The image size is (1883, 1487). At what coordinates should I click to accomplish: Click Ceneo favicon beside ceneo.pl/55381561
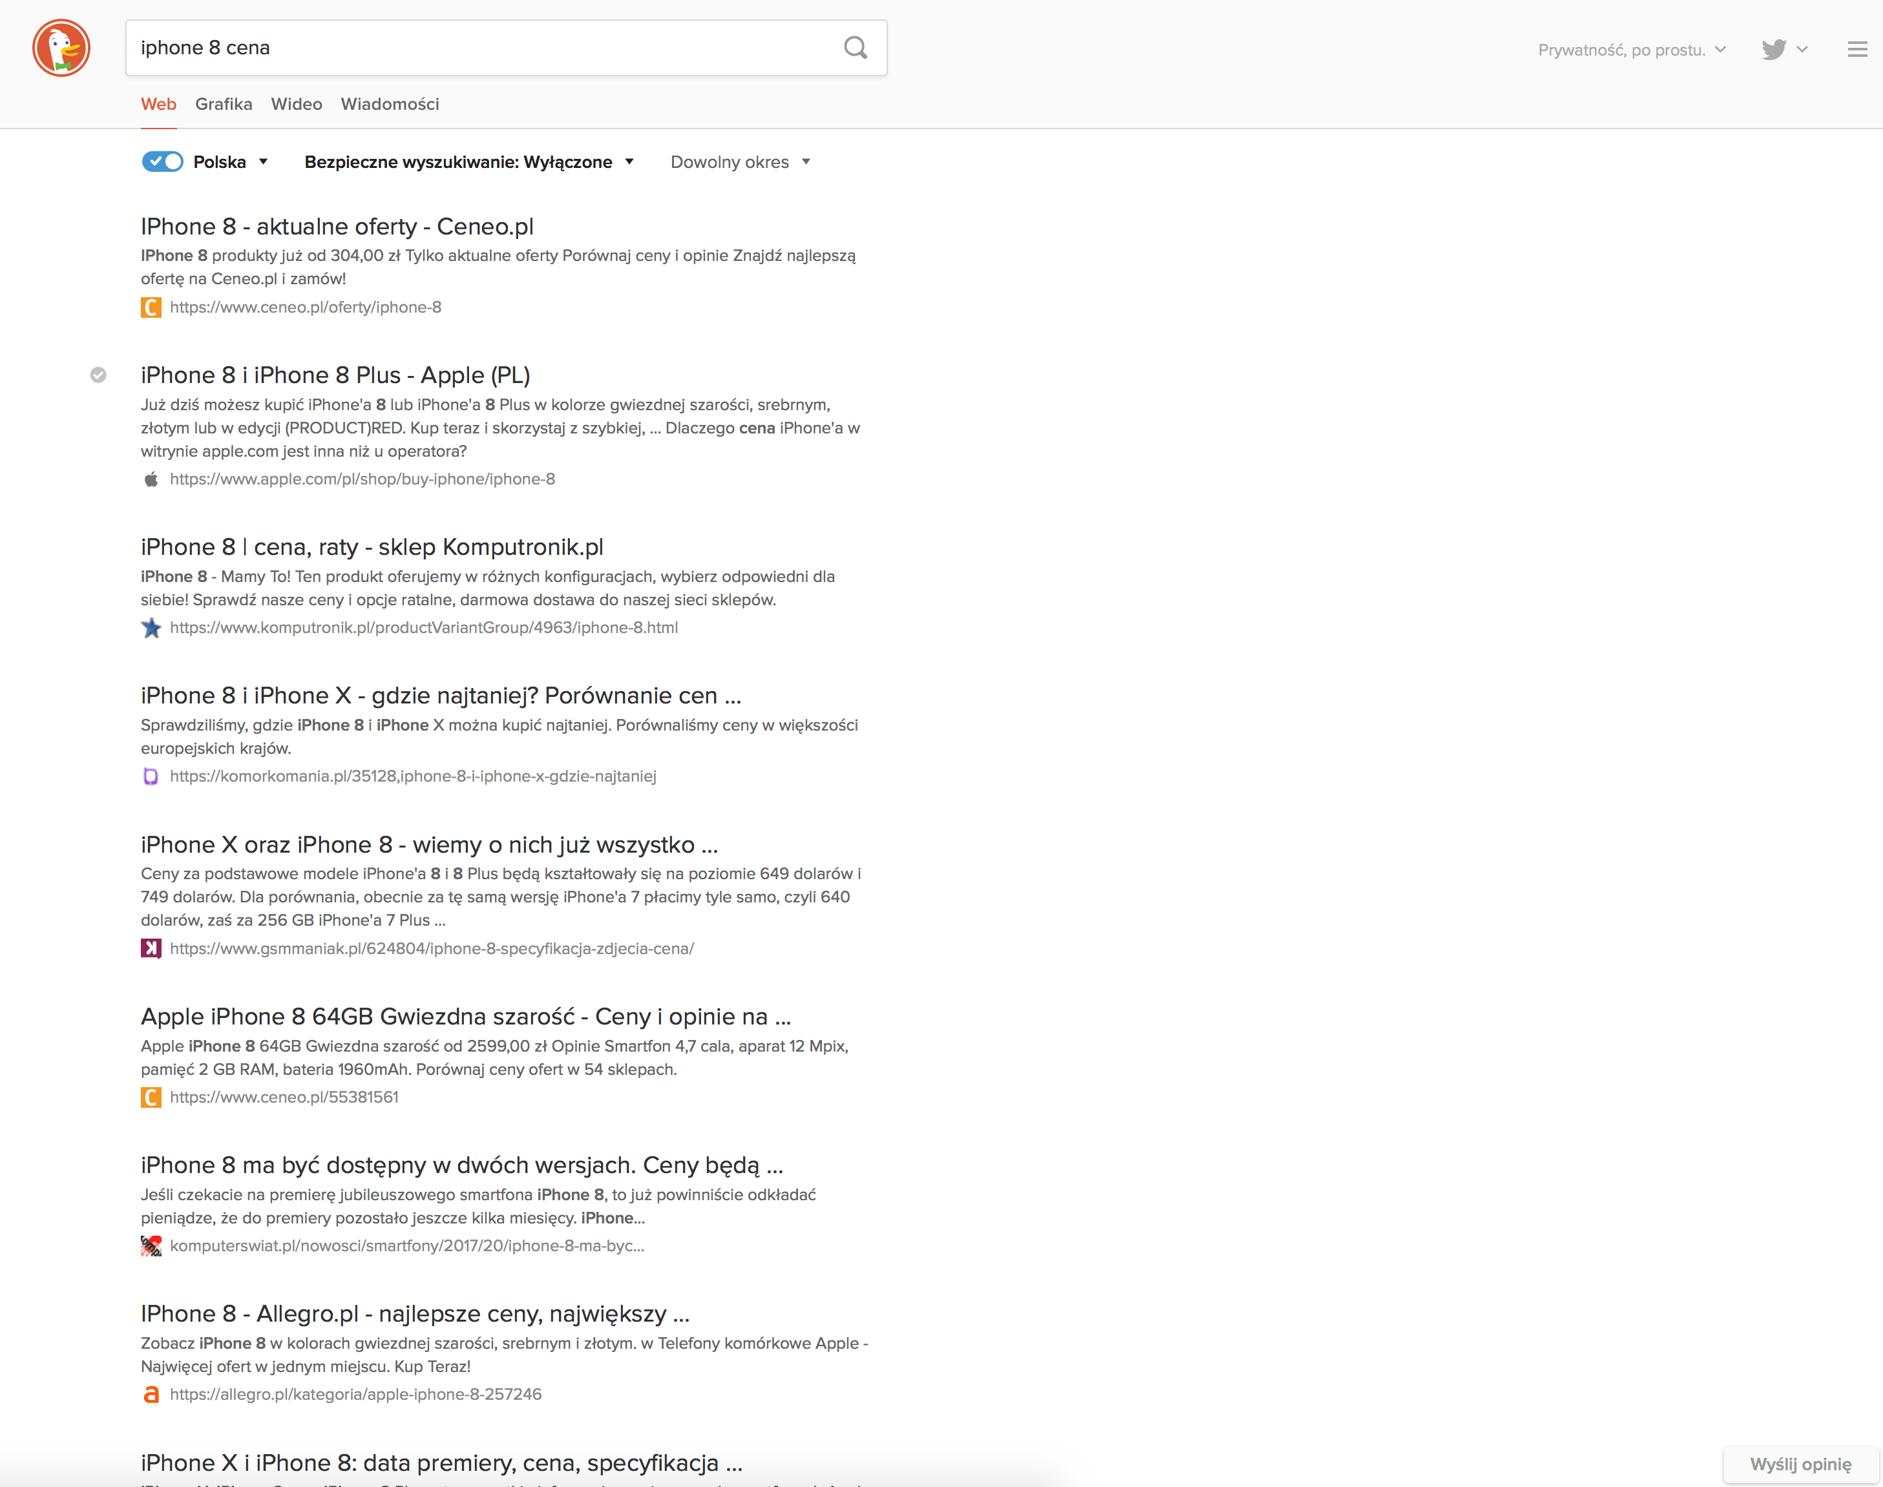coord(151,1098)
